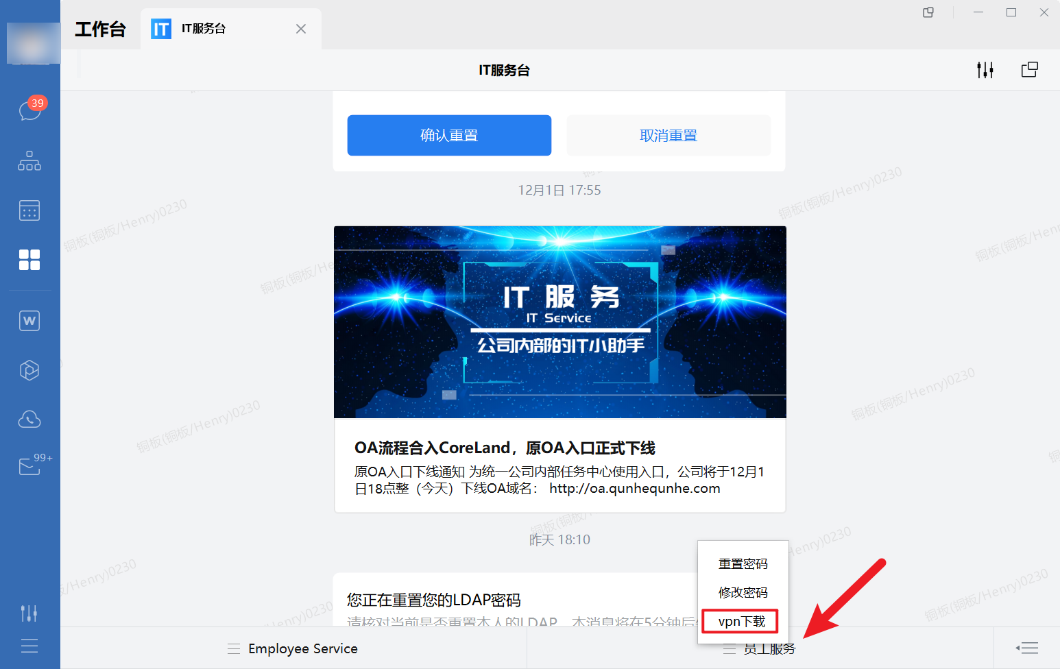Image resolution: width=1060 pixels, height=669 pixels.
Task: Maximize the application window
Action: 1011,12
